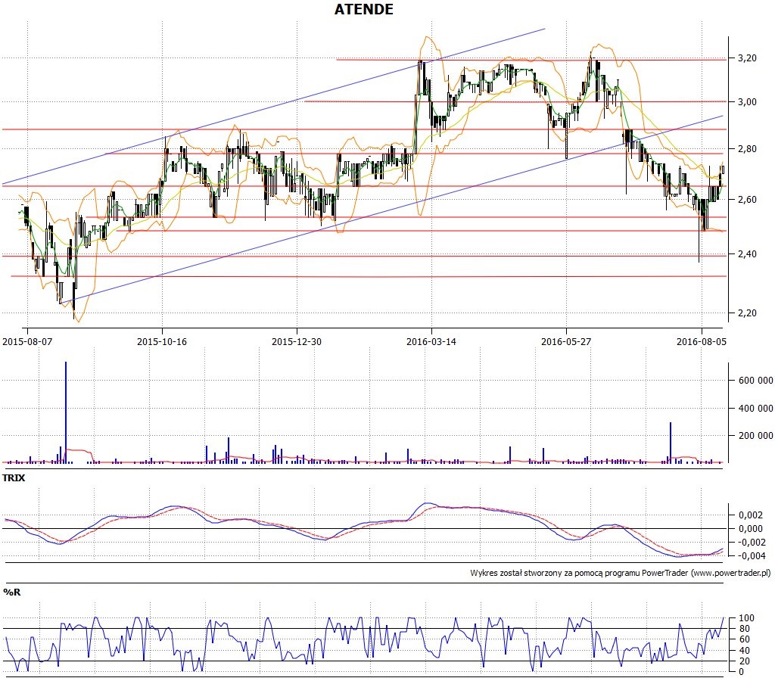The width and height of the screenshot is (775, 678).
Task: Click the 80 level on %R axis
Action: (x=745, y=629)
